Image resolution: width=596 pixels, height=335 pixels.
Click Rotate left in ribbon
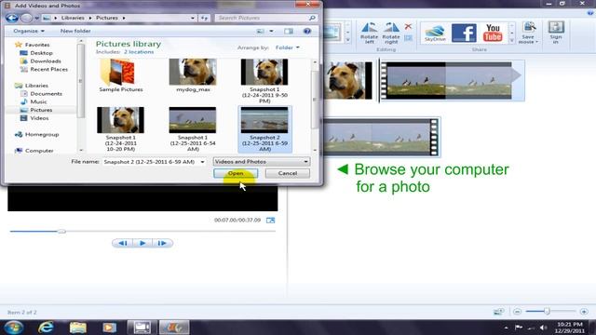click(369, 33)
